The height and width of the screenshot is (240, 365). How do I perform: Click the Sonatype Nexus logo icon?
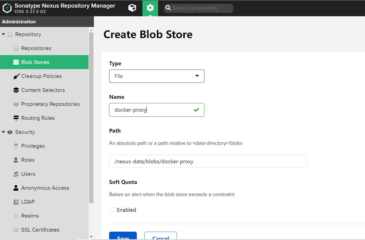tap(7, 8)
